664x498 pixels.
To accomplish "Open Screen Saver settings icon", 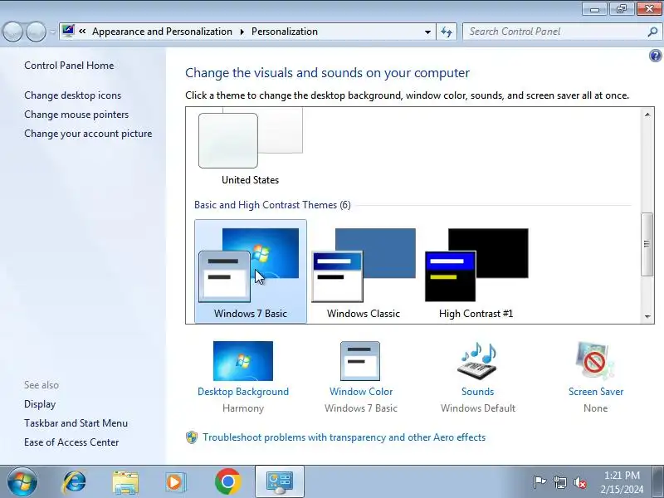I will tap(595, 361).
